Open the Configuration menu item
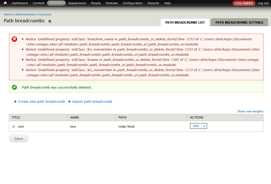This screenshot has height=184, width=271. point(133,3)
